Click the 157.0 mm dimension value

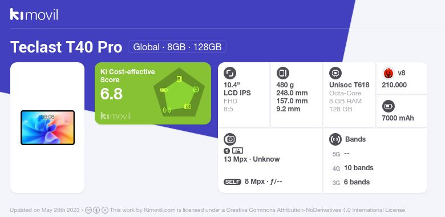(x=292, y=101)
